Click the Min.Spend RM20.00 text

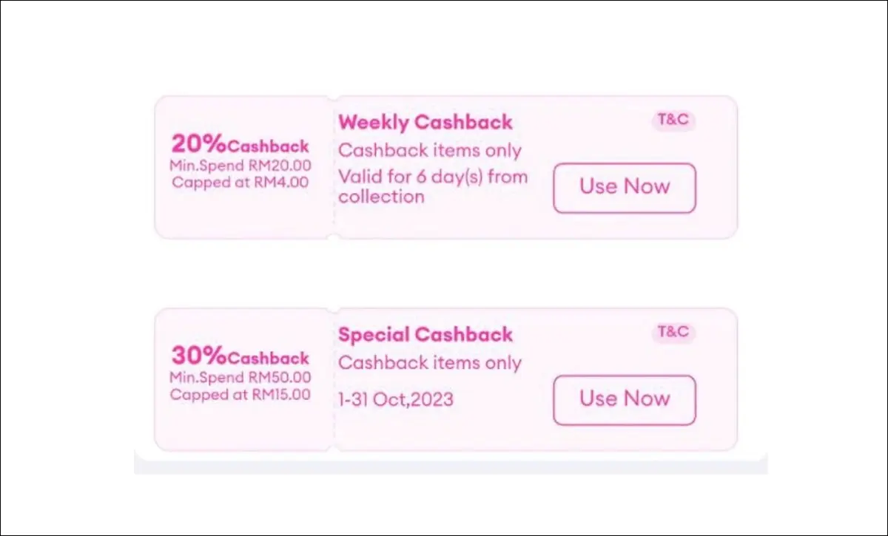(240, 165)
